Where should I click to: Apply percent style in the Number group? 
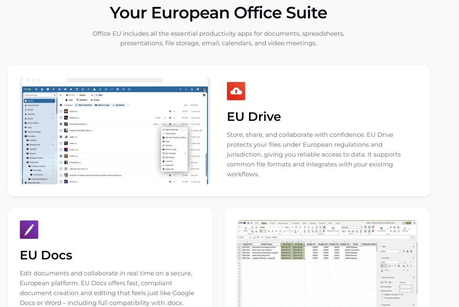pyautogui.click(x=349, y=230)
